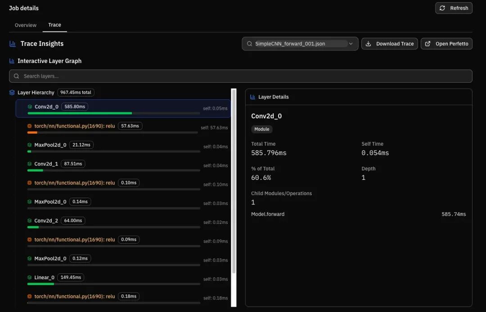Click the magnifier icon in Search layers box

click(x=17, y=76)
